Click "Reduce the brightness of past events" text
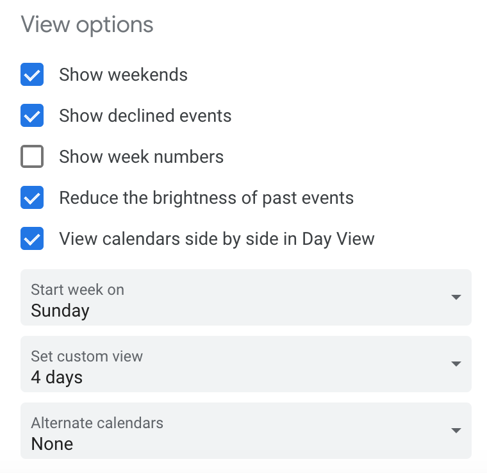 [206, 198]
